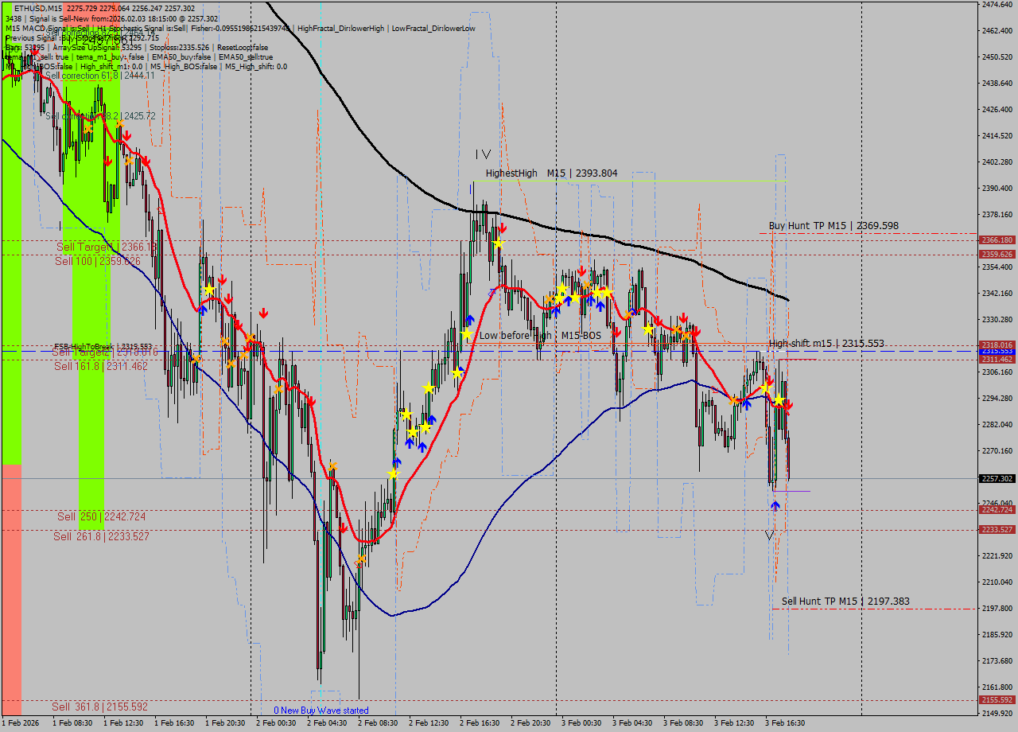Click the 'Sell 361.8 | 2155.592' level label
The width and height of the screenshot is (1018, 732).
click(x=99, y=707)
